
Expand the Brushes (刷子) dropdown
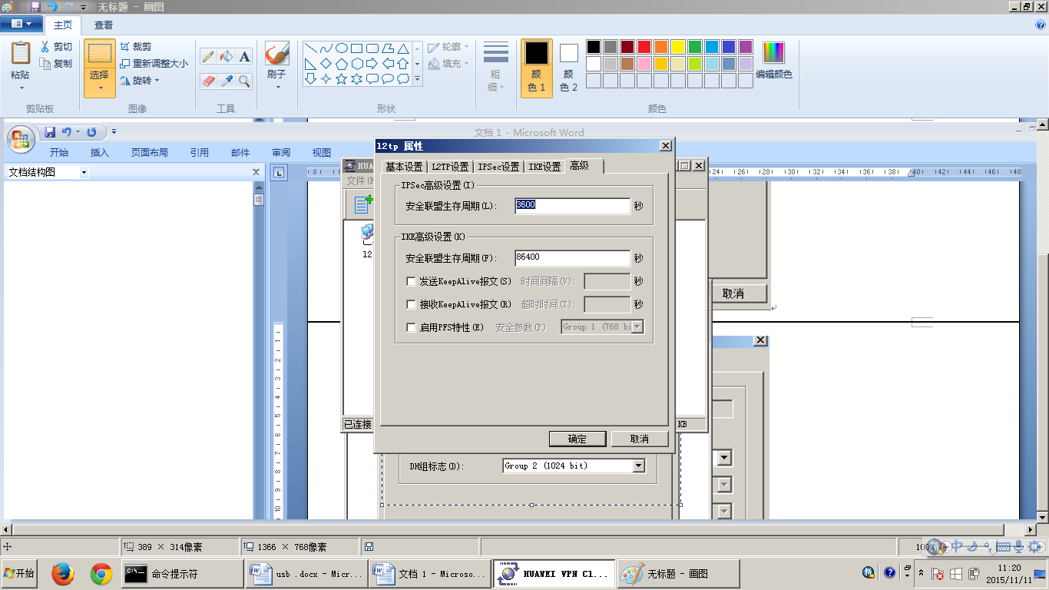click(x=277, y=87)
